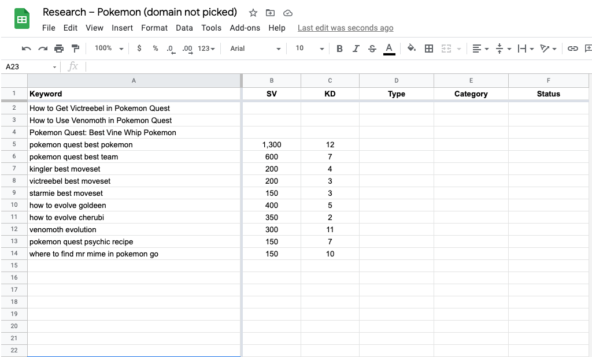Open the Arial font dropdown
The width and height of the screenshot is (592, 357).
[x=256, y=49]
